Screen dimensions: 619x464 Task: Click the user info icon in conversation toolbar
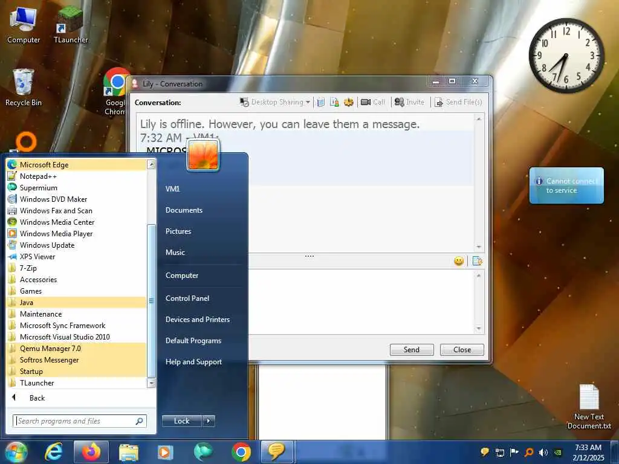(334, 103)
